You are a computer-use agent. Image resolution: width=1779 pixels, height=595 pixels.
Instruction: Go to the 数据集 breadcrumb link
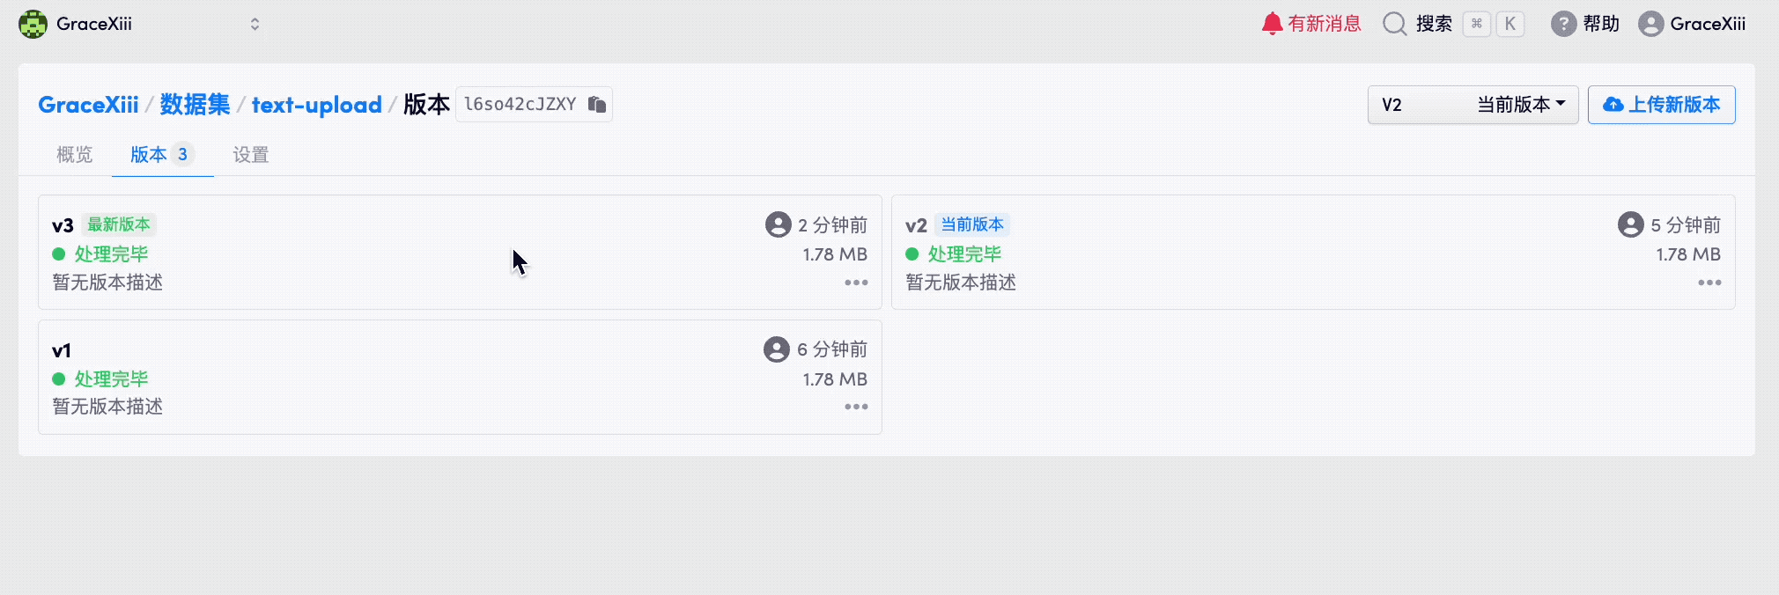coord(195,105)
